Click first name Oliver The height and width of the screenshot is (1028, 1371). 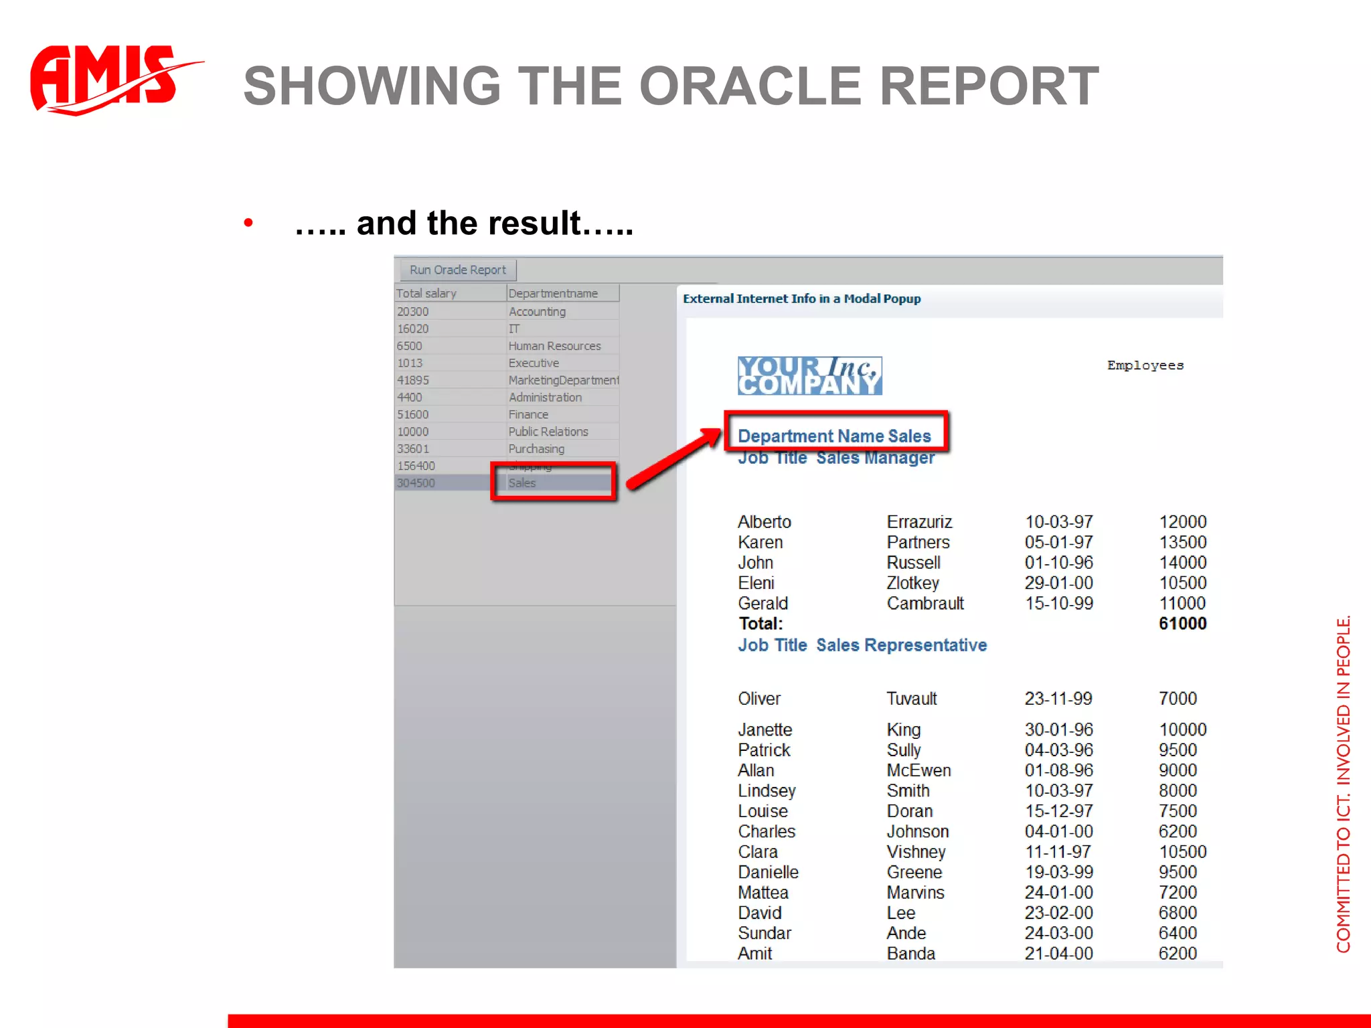click(x=759, y=699)
